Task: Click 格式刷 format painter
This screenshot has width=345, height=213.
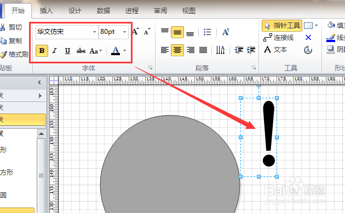Action: point(14,55)
